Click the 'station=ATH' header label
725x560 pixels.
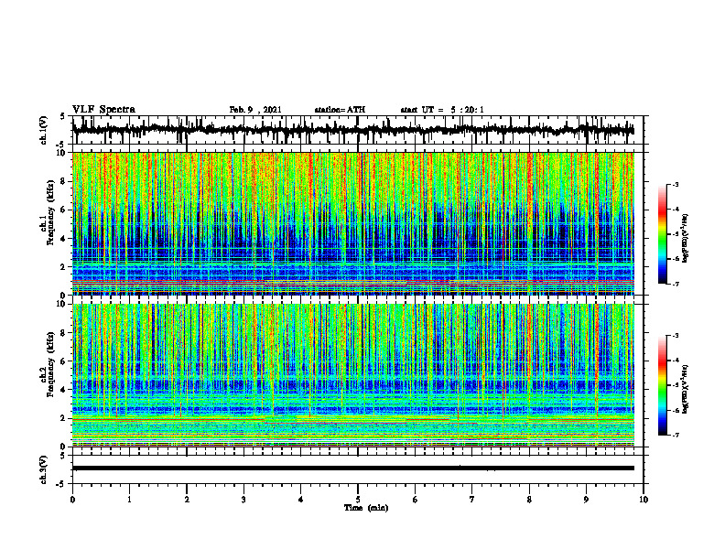pos(340,110)
